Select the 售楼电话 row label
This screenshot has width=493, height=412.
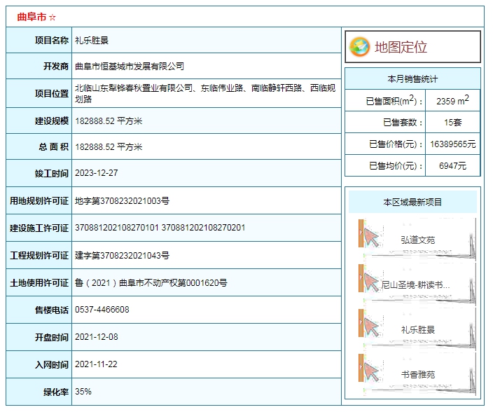52,310
